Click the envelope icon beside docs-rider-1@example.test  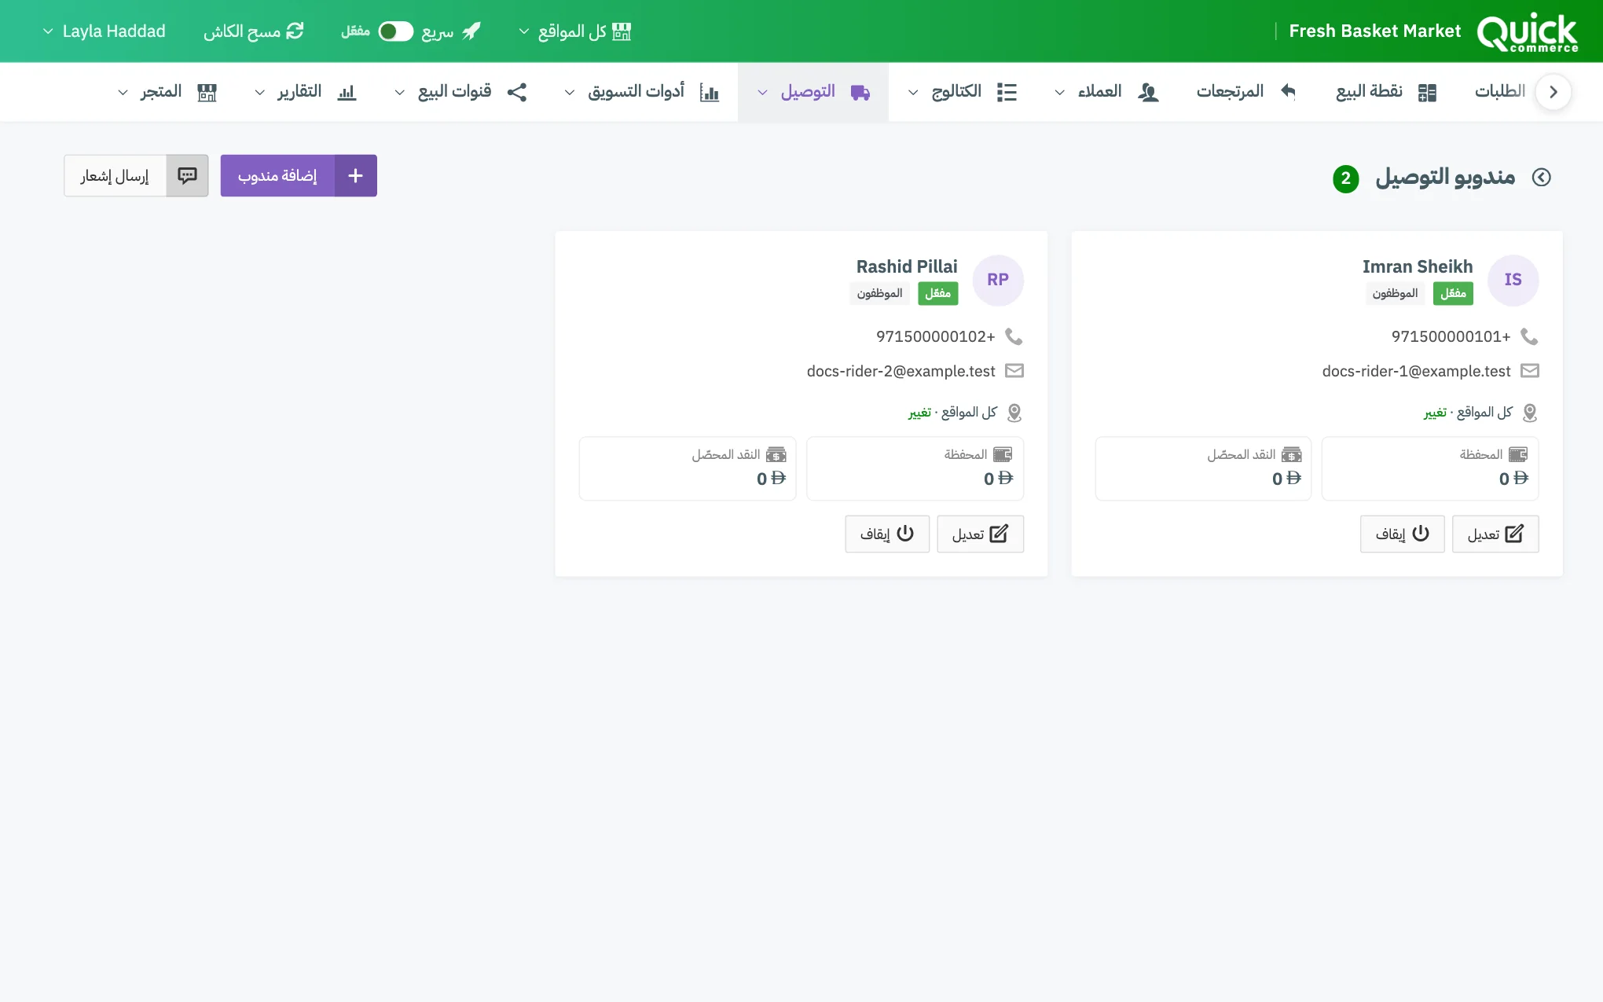(1530, 371)
